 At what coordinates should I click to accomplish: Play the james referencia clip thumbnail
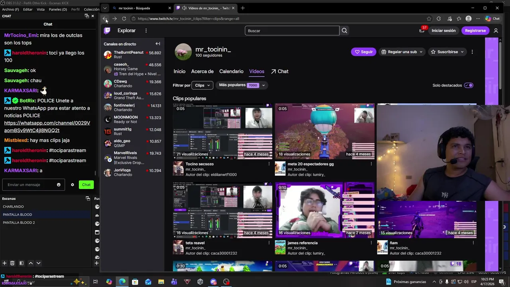click(325, 210)
